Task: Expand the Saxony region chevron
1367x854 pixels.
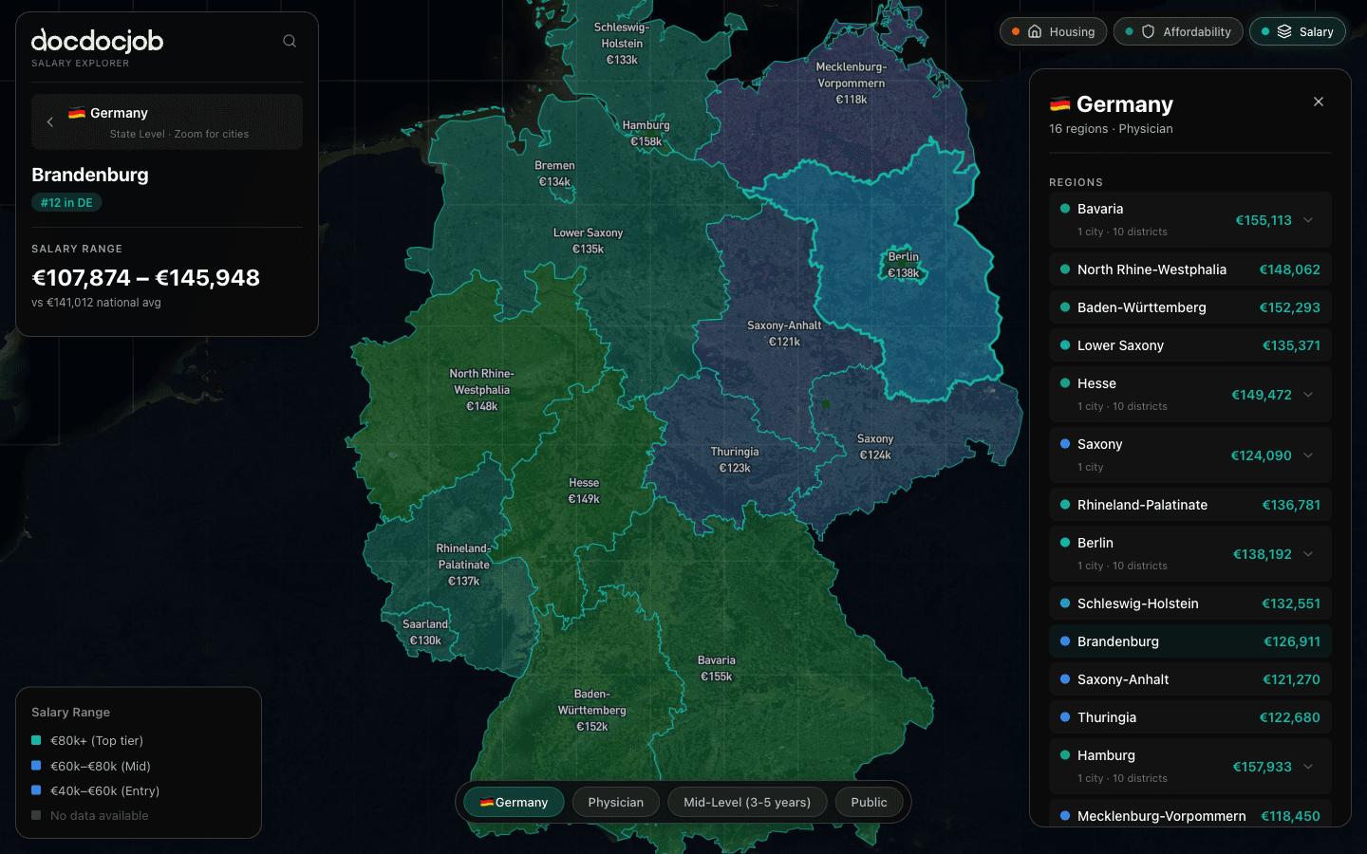Action: [1308, 455]
